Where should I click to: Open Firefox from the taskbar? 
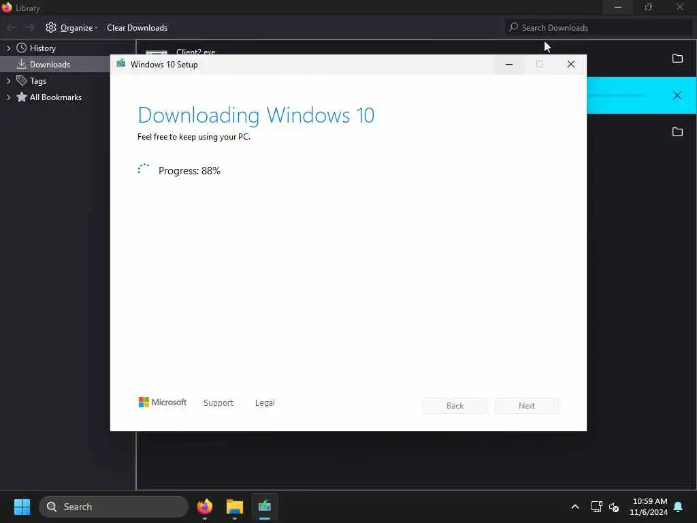click(205, 507)
